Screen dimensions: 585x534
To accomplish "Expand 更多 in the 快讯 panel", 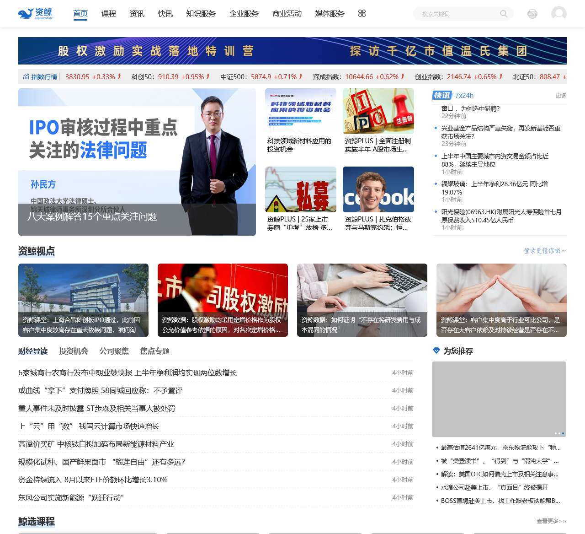I will coord(561,96).
